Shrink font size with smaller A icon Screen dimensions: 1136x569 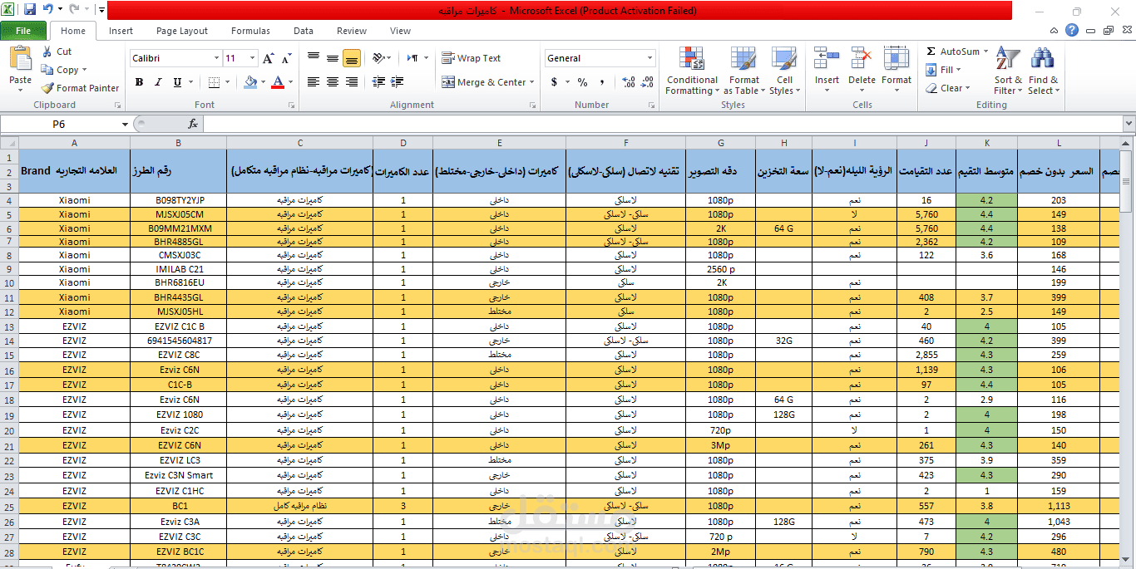tap(286, 58)
